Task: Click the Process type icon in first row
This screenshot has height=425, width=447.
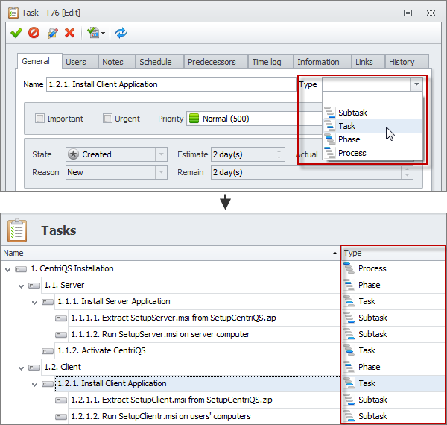Action: pos(349,268)
